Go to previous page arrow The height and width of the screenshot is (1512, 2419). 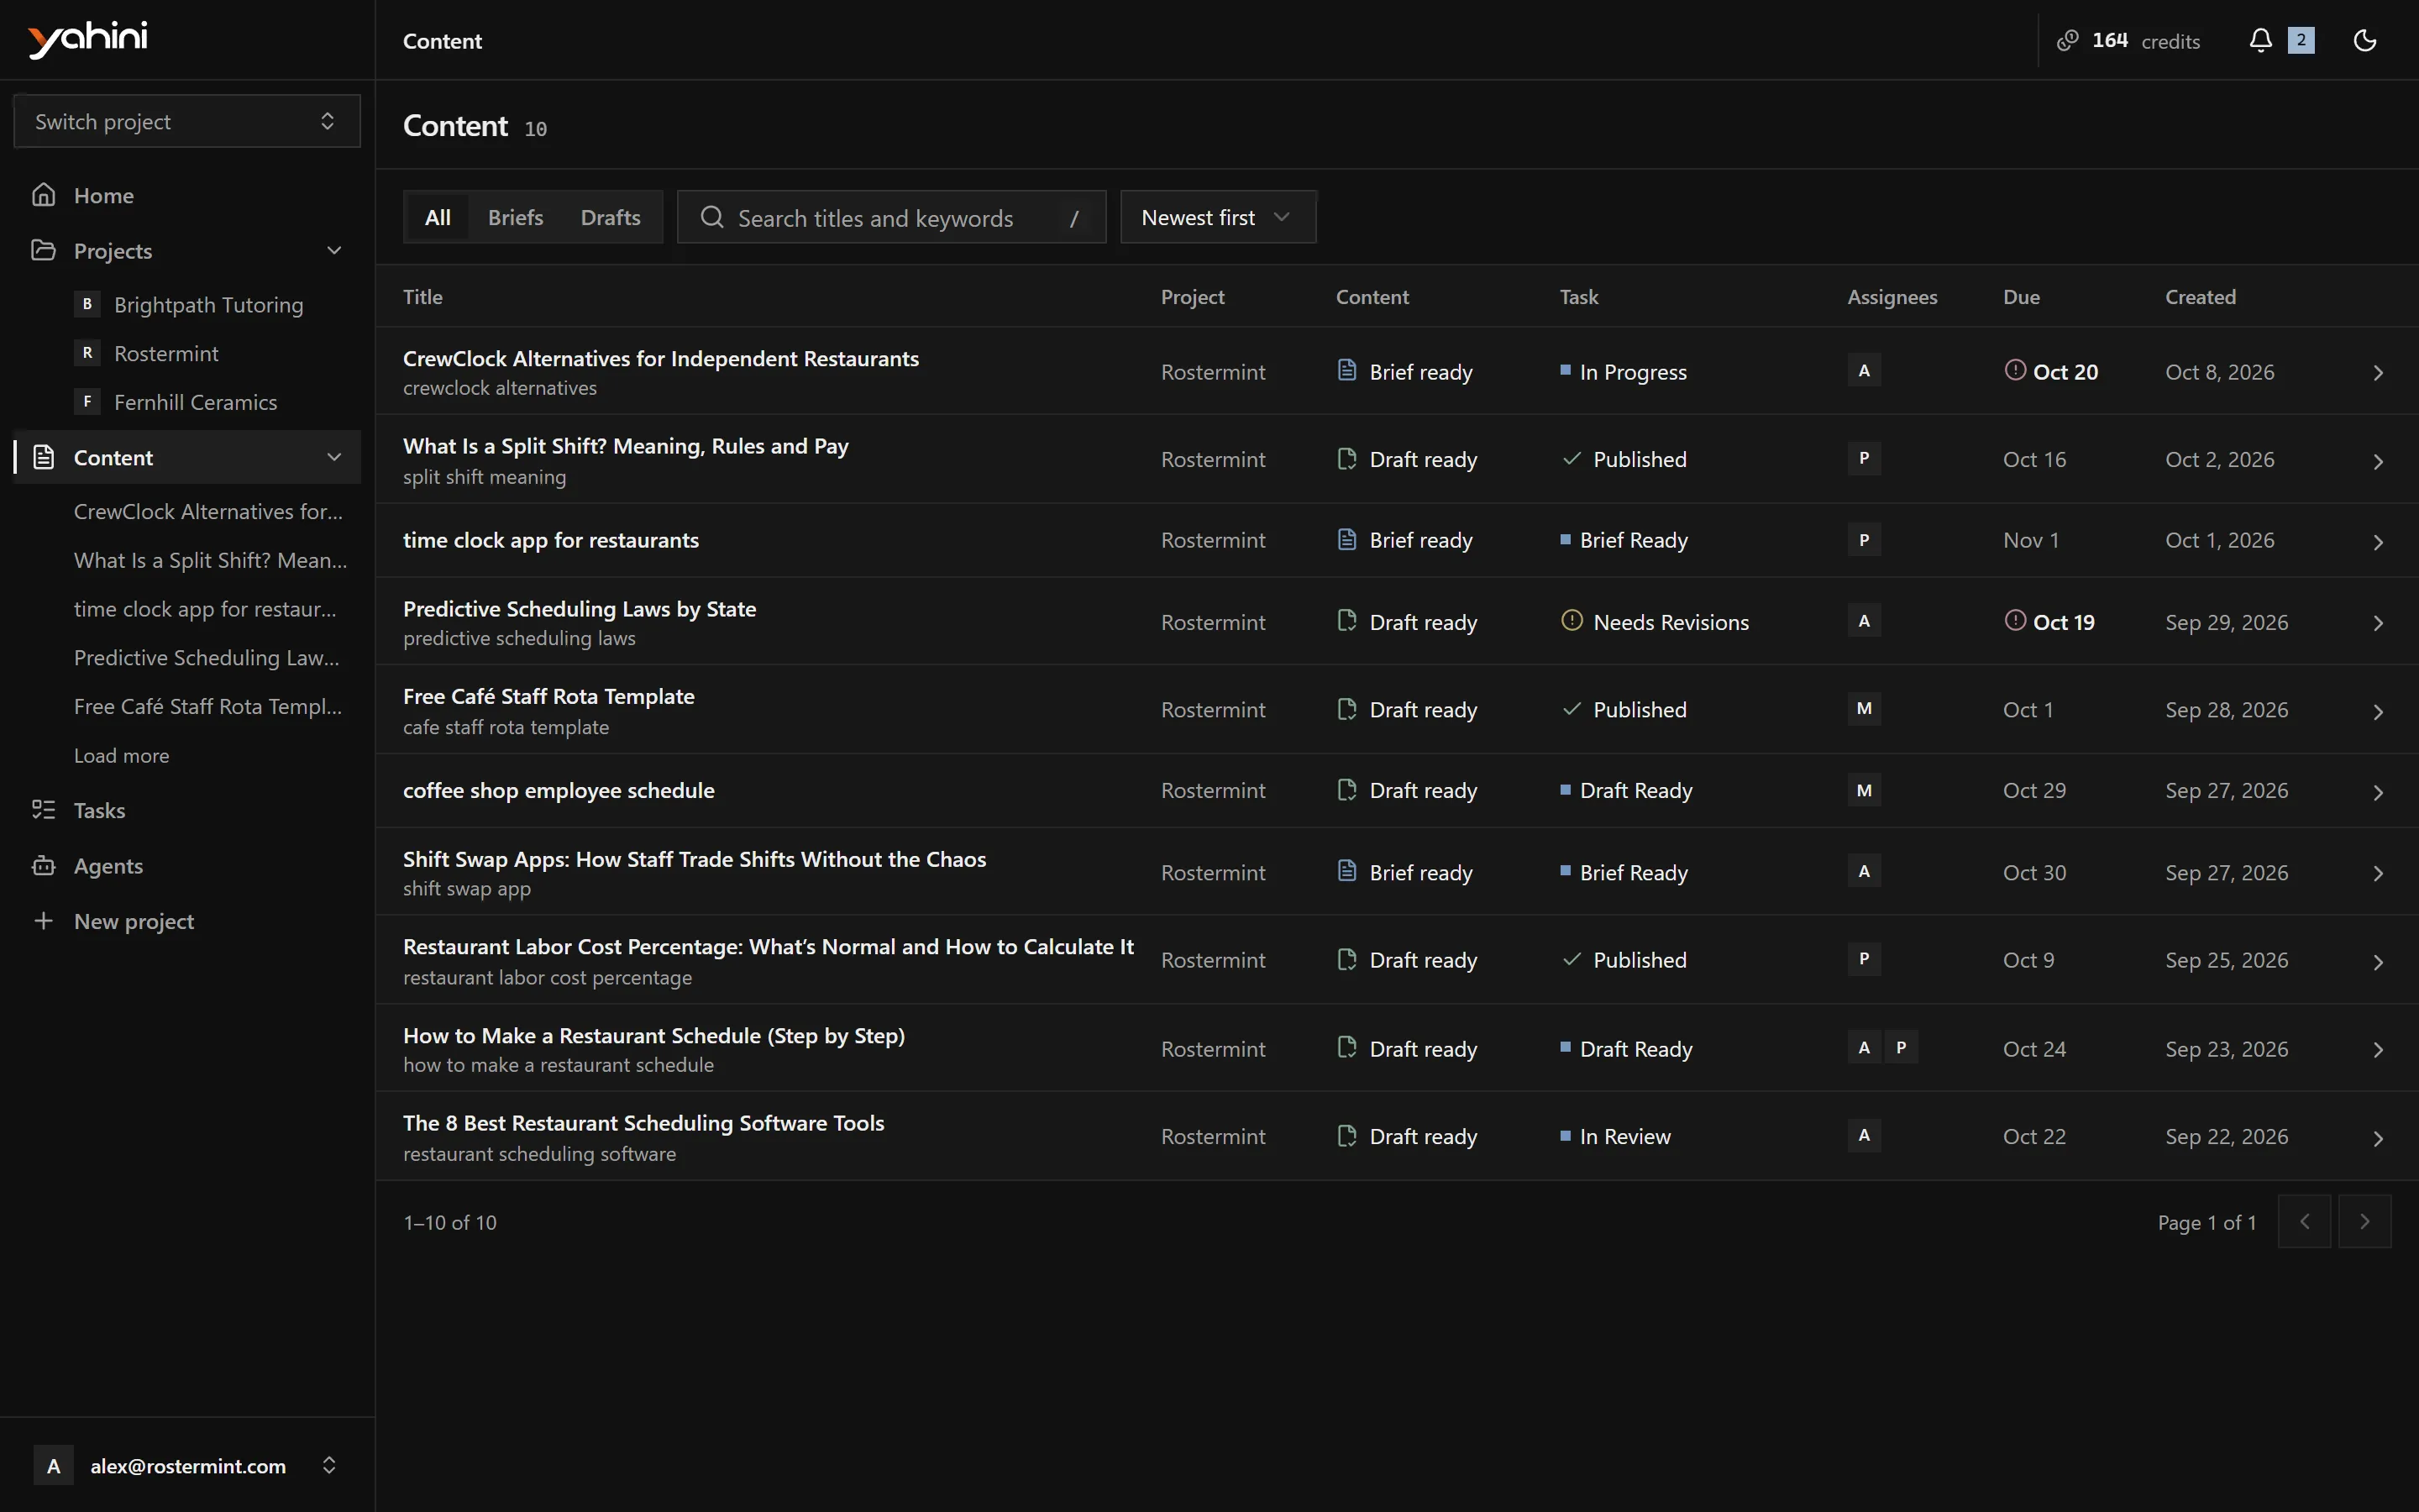(x=2304, y=1221)
